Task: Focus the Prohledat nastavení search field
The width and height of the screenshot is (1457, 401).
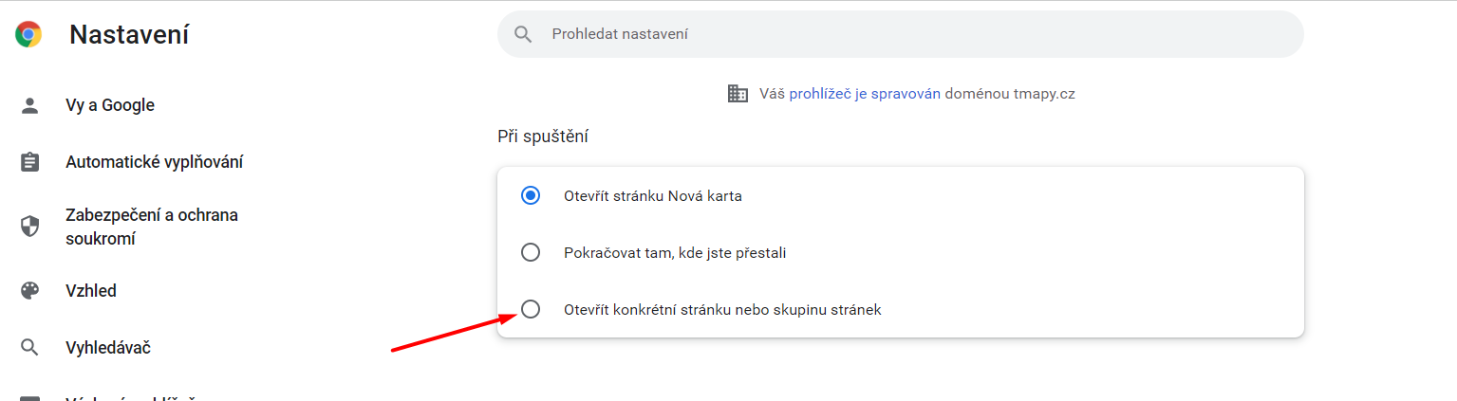Action: (x=900, y=34)
